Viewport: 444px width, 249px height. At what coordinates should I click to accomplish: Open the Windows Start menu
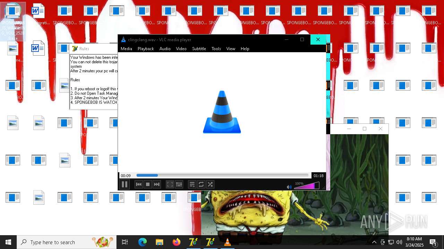point(8,242)
